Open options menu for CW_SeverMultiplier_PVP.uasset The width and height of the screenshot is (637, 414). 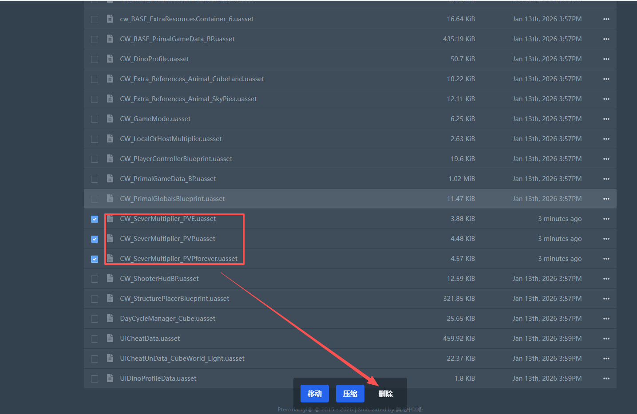[x=606, y=239]
